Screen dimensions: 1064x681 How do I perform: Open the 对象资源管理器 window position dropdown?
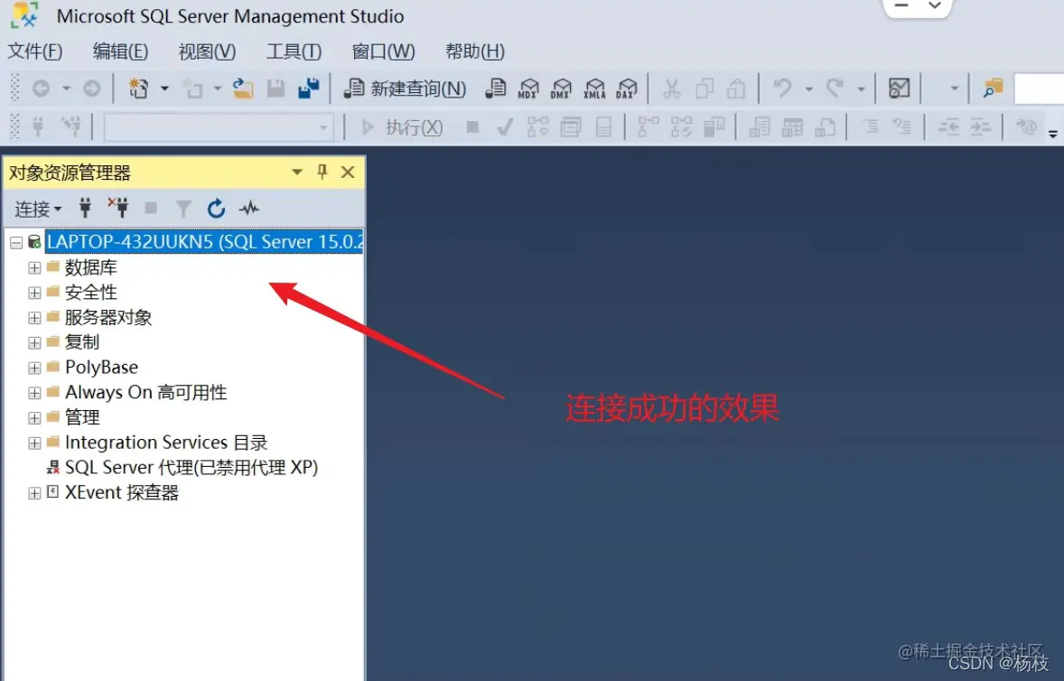pos(296,173)
